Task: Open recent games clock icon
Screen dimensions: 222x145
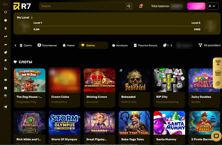Action: pyautogui.click(x=6, y=21)
